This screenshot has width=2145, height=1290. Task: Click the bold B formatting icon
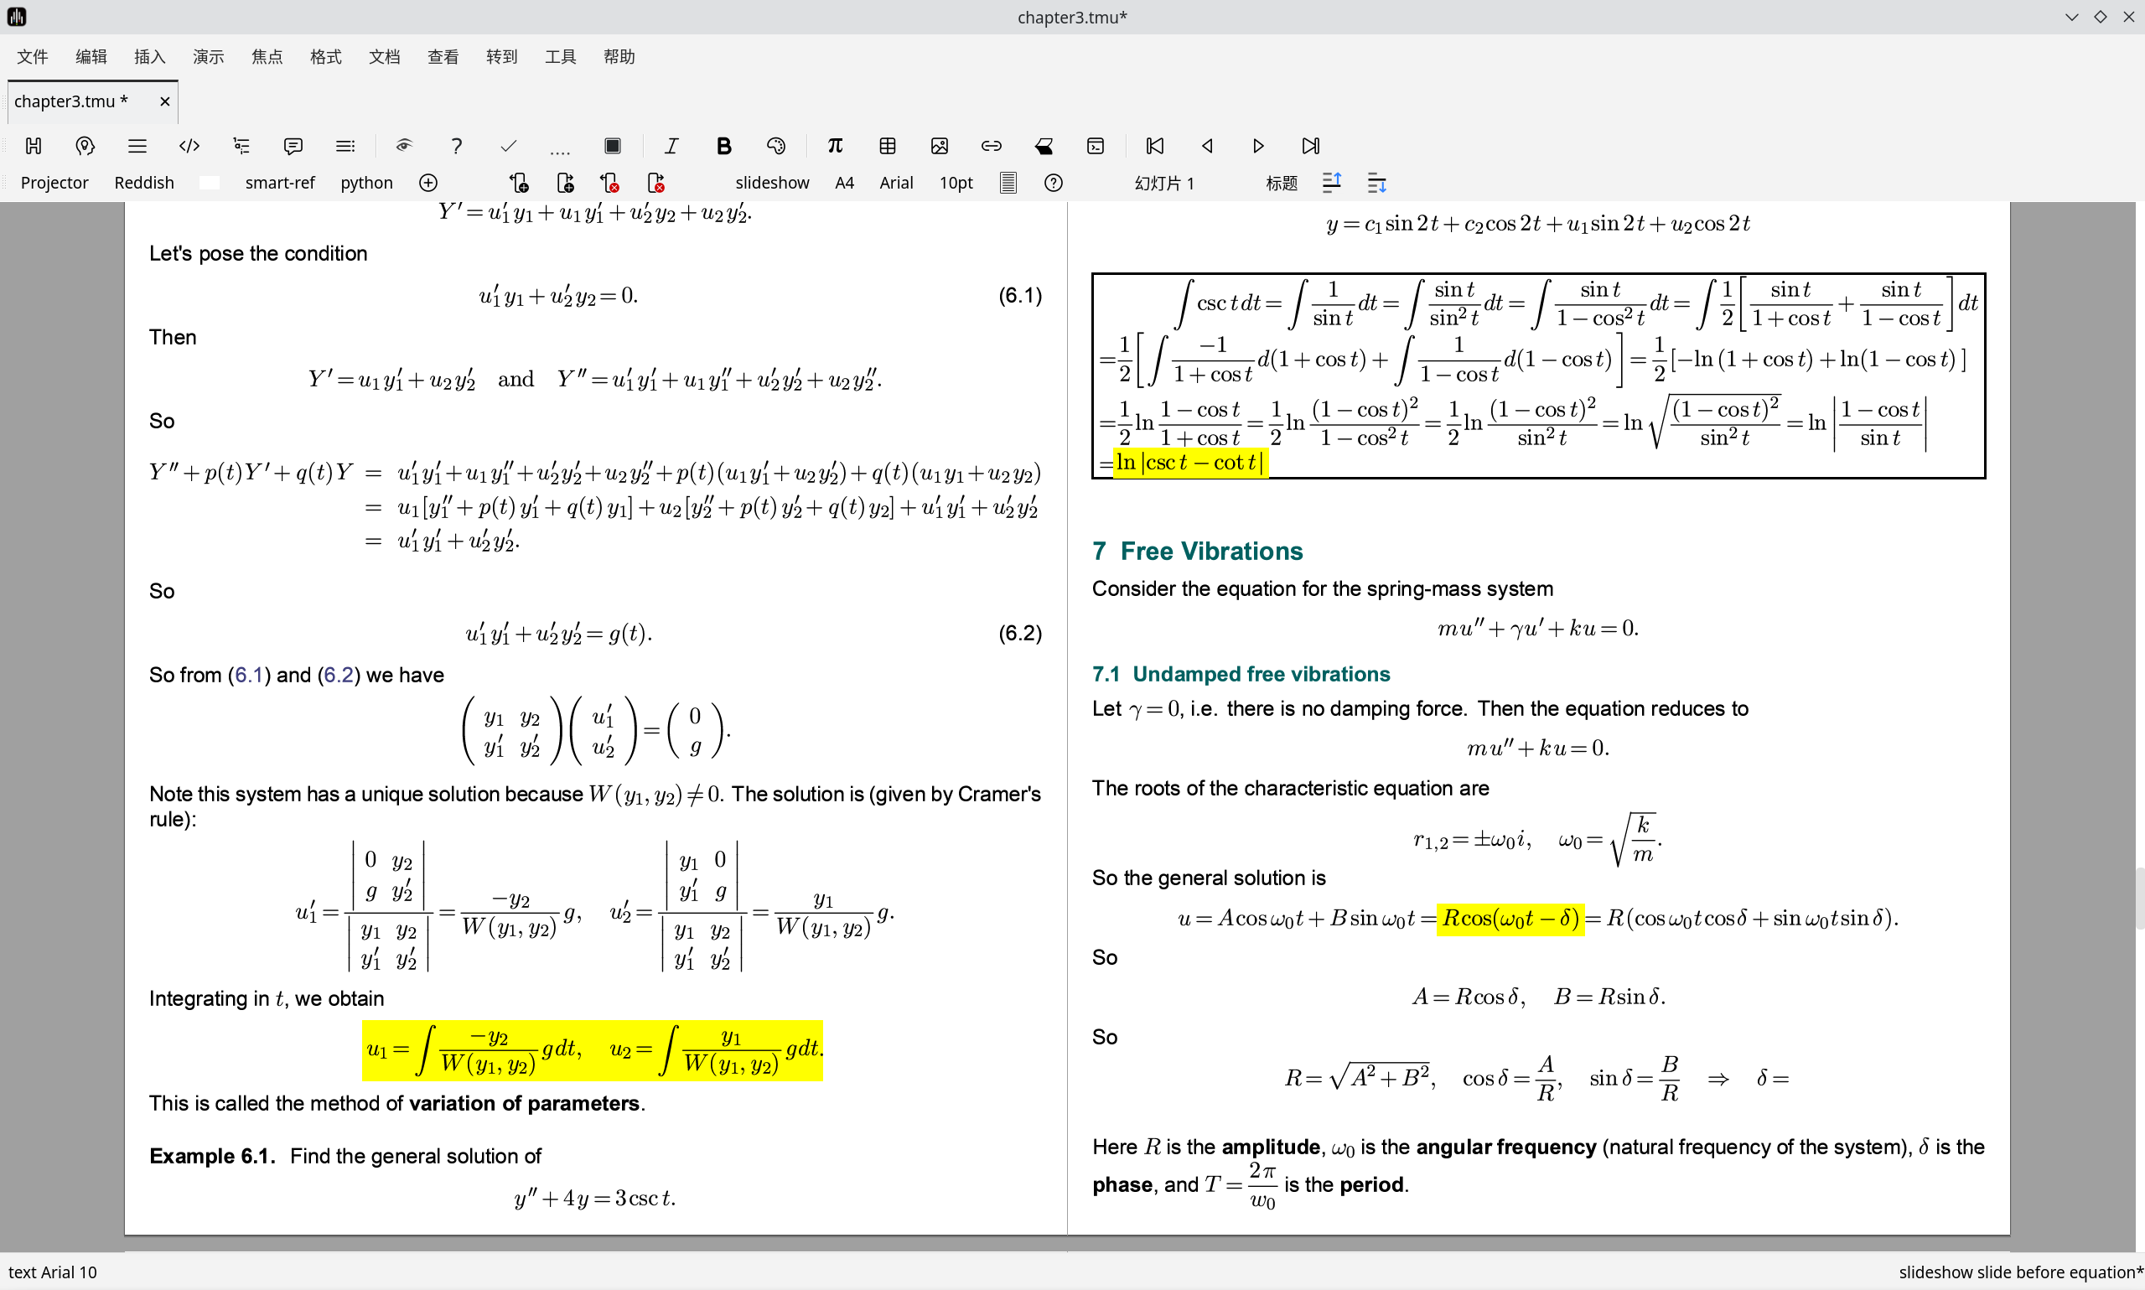tap(723, 146)
